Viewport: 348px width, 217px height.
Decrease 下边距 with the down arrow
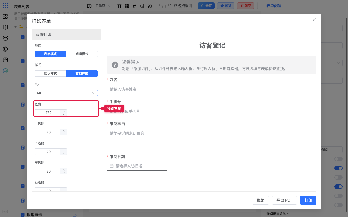pos(64,153)
